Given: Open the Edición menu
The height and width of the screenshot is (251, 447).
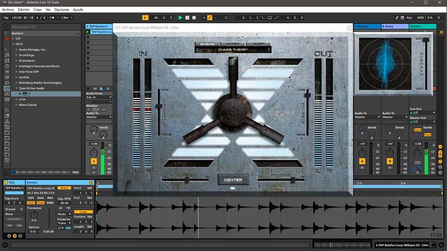Looking at the screenshot, I should tap(23, 10).
